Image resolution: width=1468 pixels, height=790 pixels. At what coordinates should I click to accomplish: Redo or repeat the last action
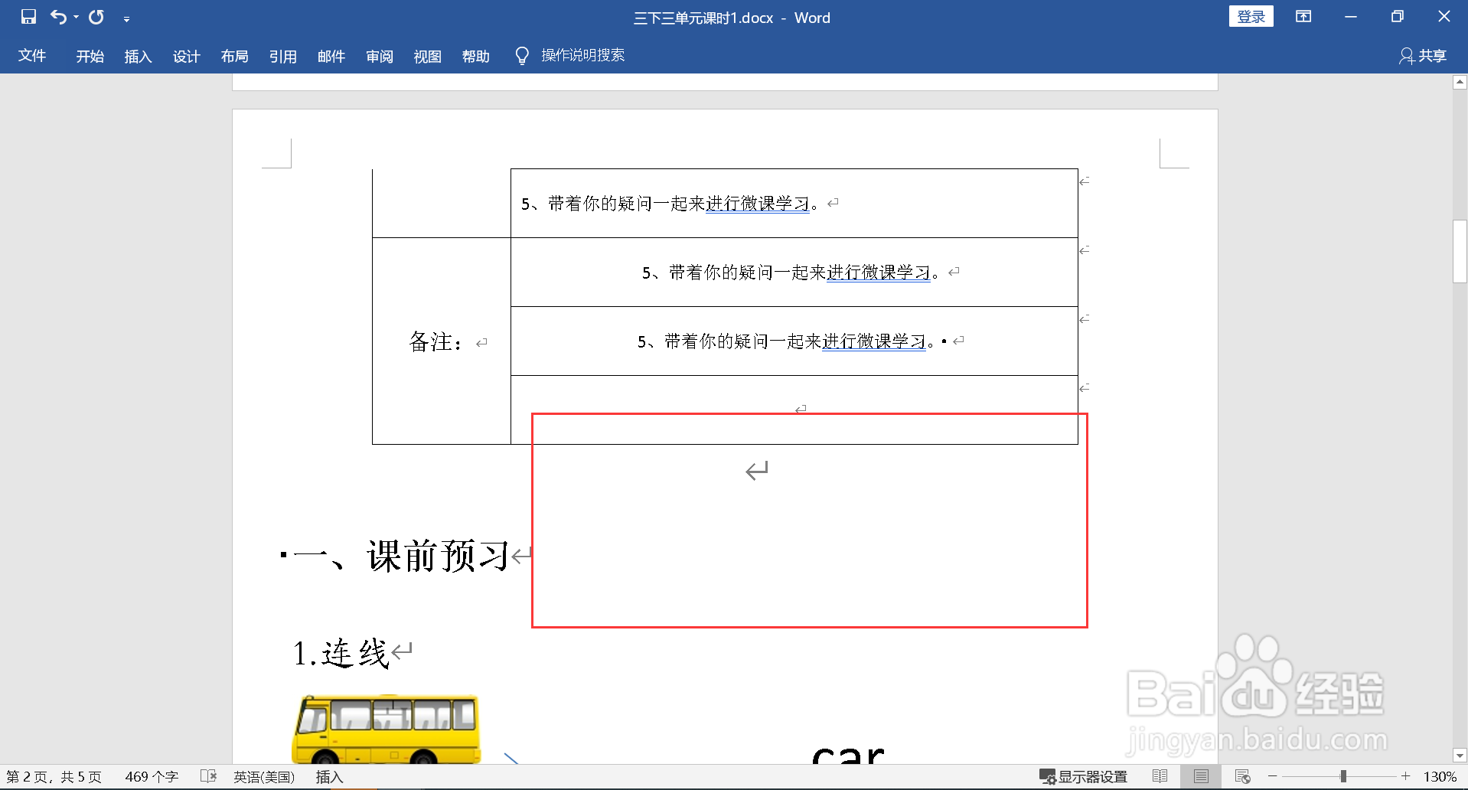[96, 17]
